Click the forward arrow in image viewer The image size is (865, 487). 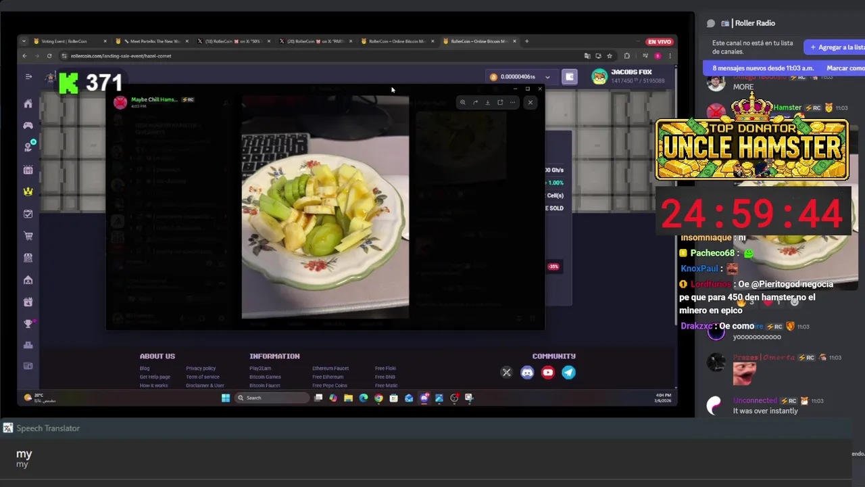(475, 102)
